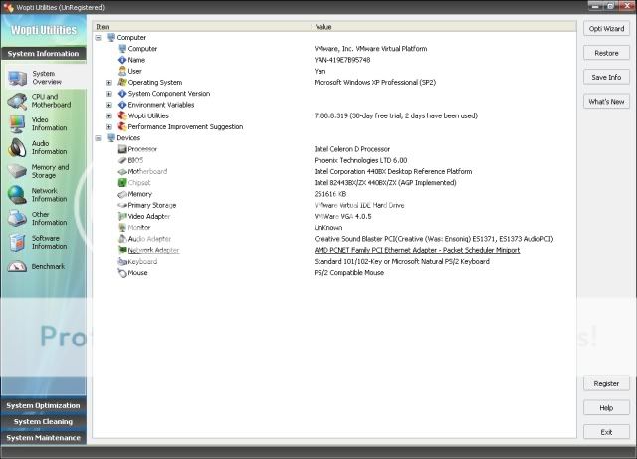
Task: Open Other Information printer icon
Action: (x=17, y=218)
